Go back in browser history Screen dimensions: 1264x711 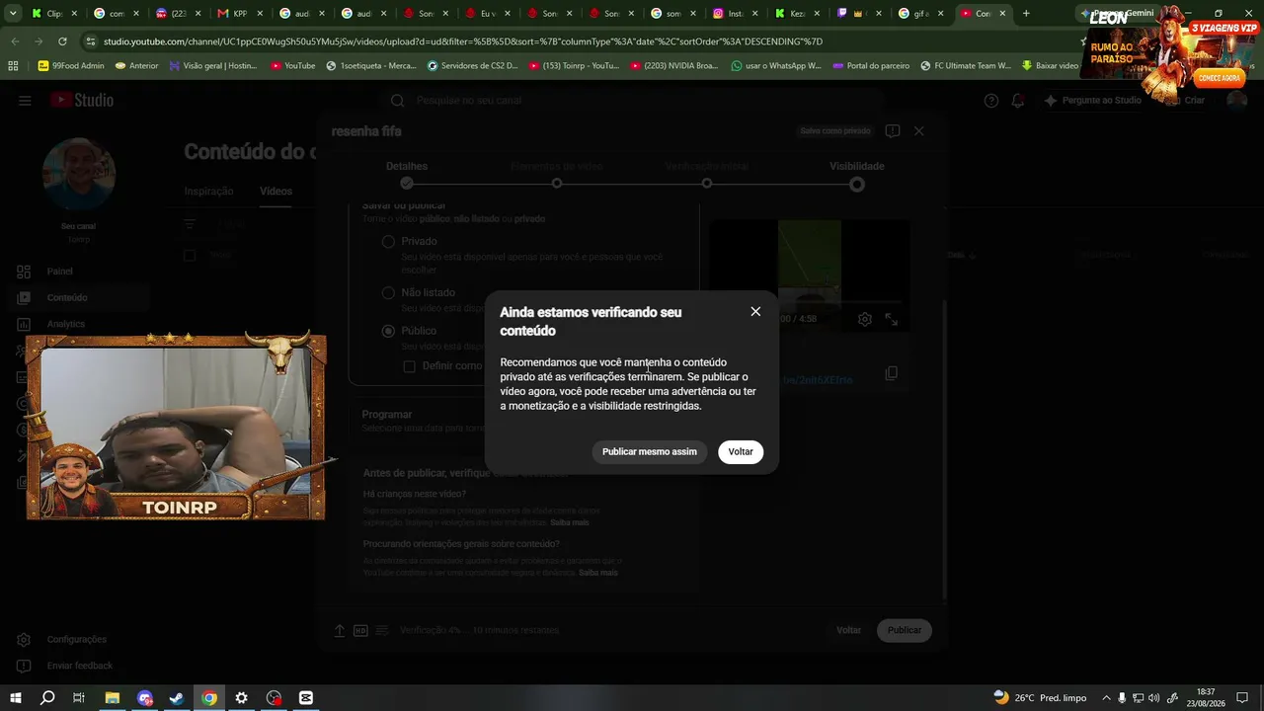(x=15, y=41)
